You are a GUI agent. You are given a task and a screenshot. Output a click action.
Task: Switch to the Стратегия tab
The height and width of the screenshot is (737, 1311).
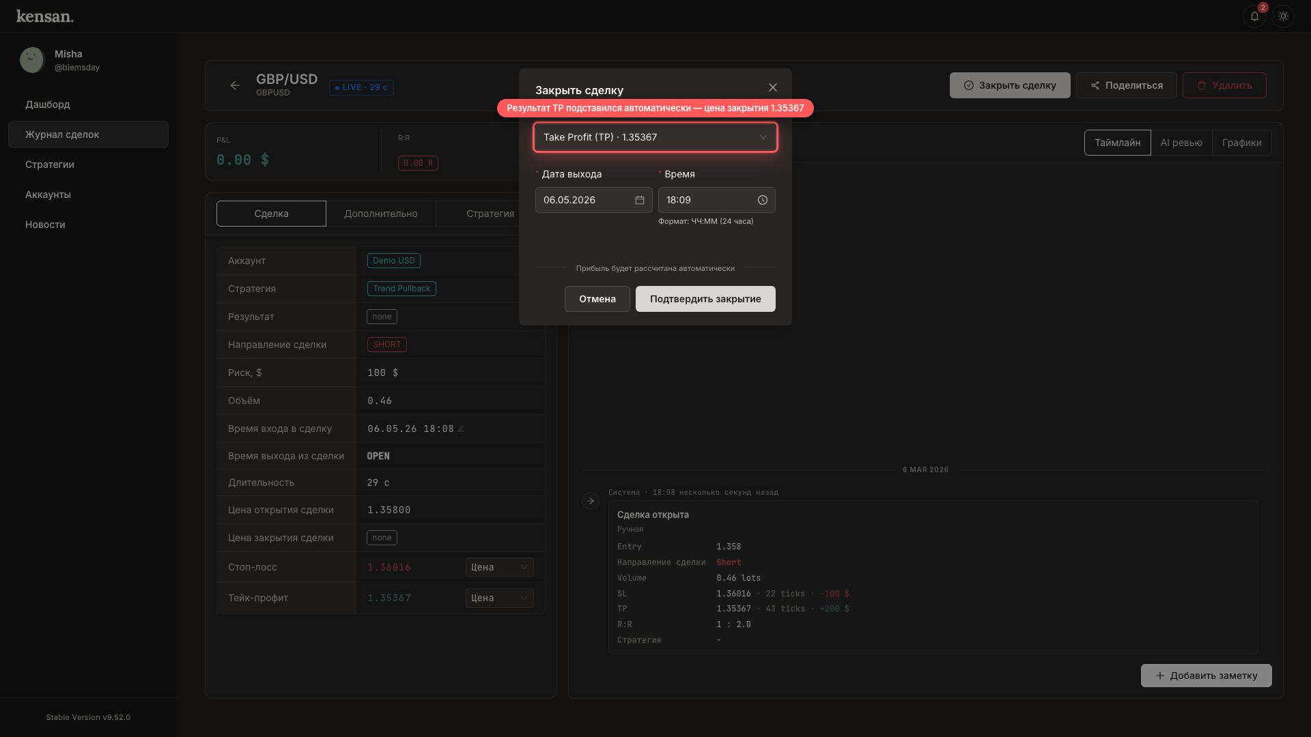490,214
